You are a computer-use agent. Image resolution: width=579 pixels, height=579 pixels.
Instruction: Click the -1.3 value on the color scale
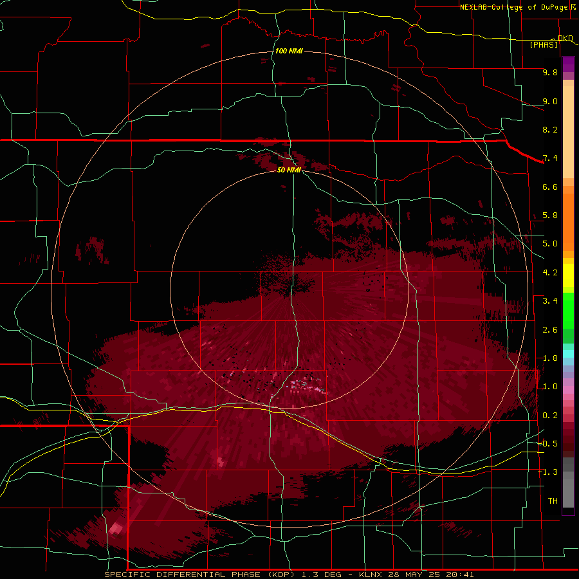pos(547,472)
